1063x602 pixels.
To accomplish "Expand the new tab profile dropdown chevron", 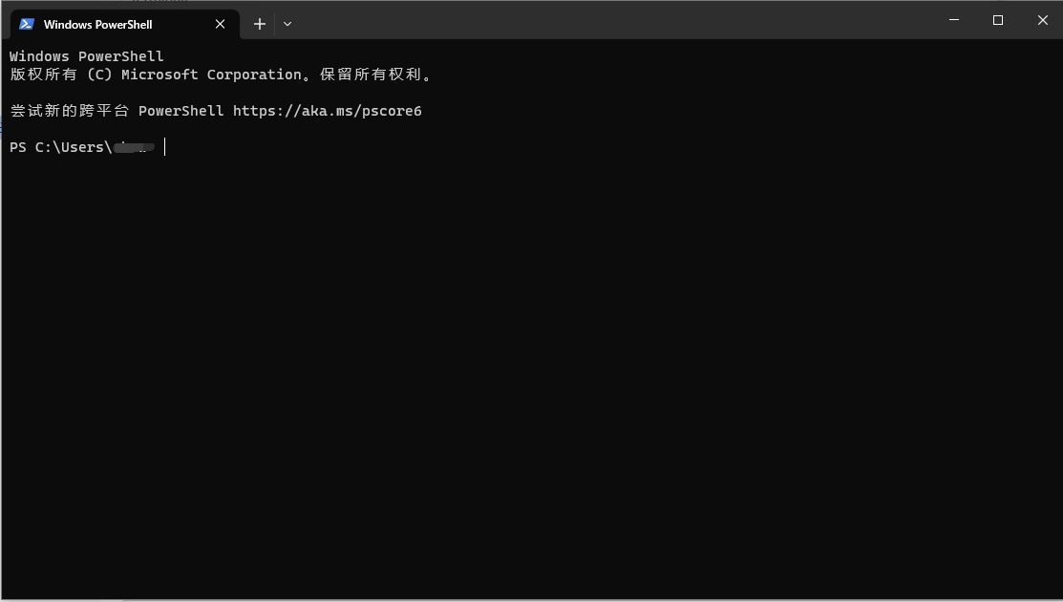I will pos(287,25).
